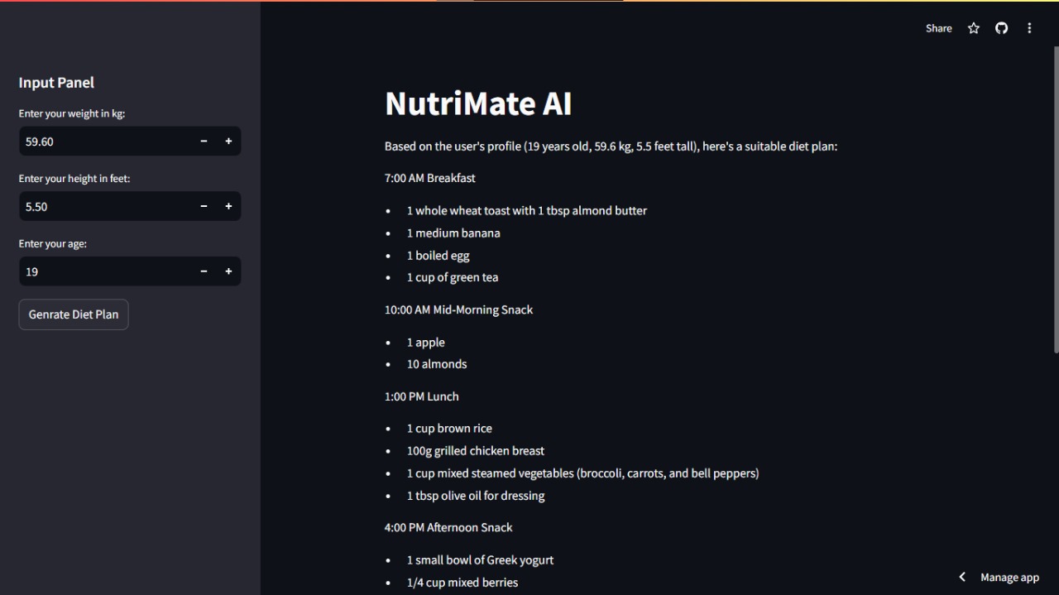1059x595 pixels.
Task: Click the Share button
Action: pos(938,28)
